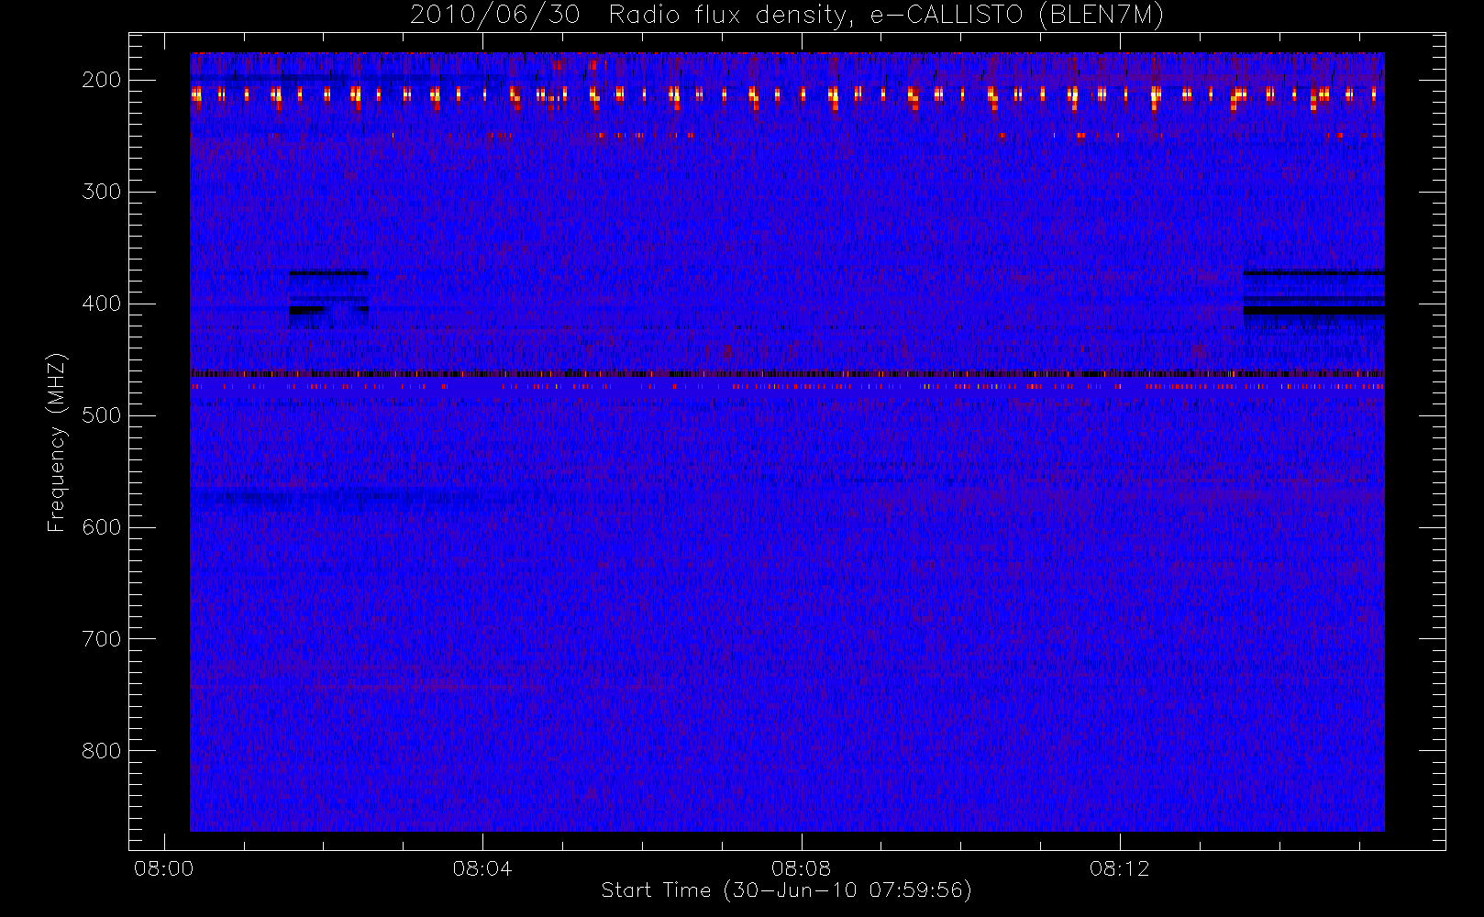Click the 400 frequency tick label

(x=102, y=304)
